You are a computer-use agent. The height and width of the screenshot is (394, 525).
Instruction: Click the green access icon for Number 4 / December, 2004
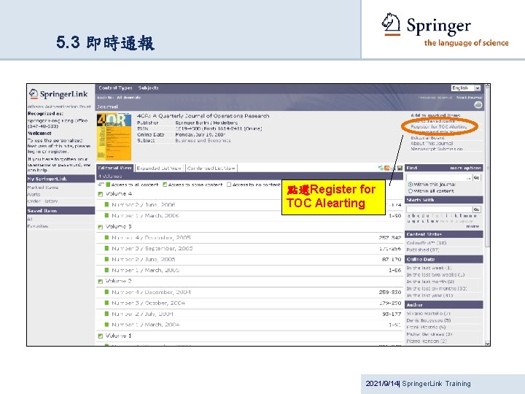tap(106, 292)
